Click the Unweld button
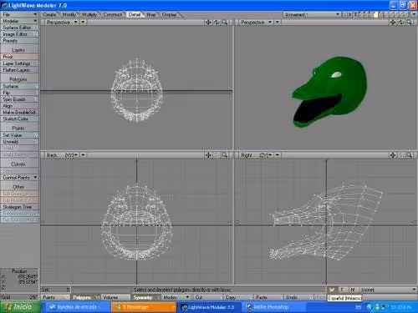The width and height of the screenshot is (418, 313). [x=19, y=142]
